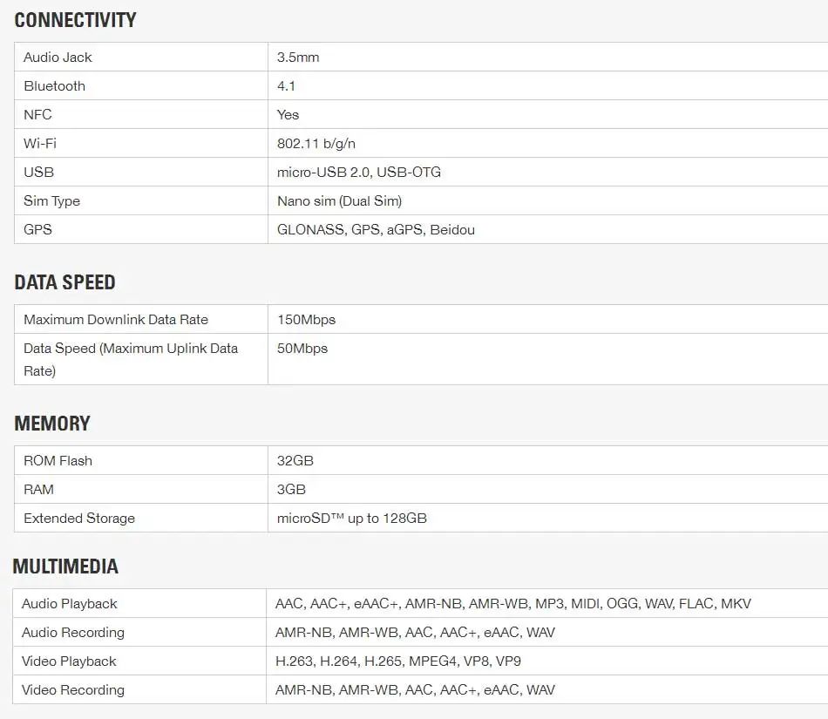The image size is (828, 719).
Task: Select Maximum Downlink Data Rate label
Action: (116, 319)
